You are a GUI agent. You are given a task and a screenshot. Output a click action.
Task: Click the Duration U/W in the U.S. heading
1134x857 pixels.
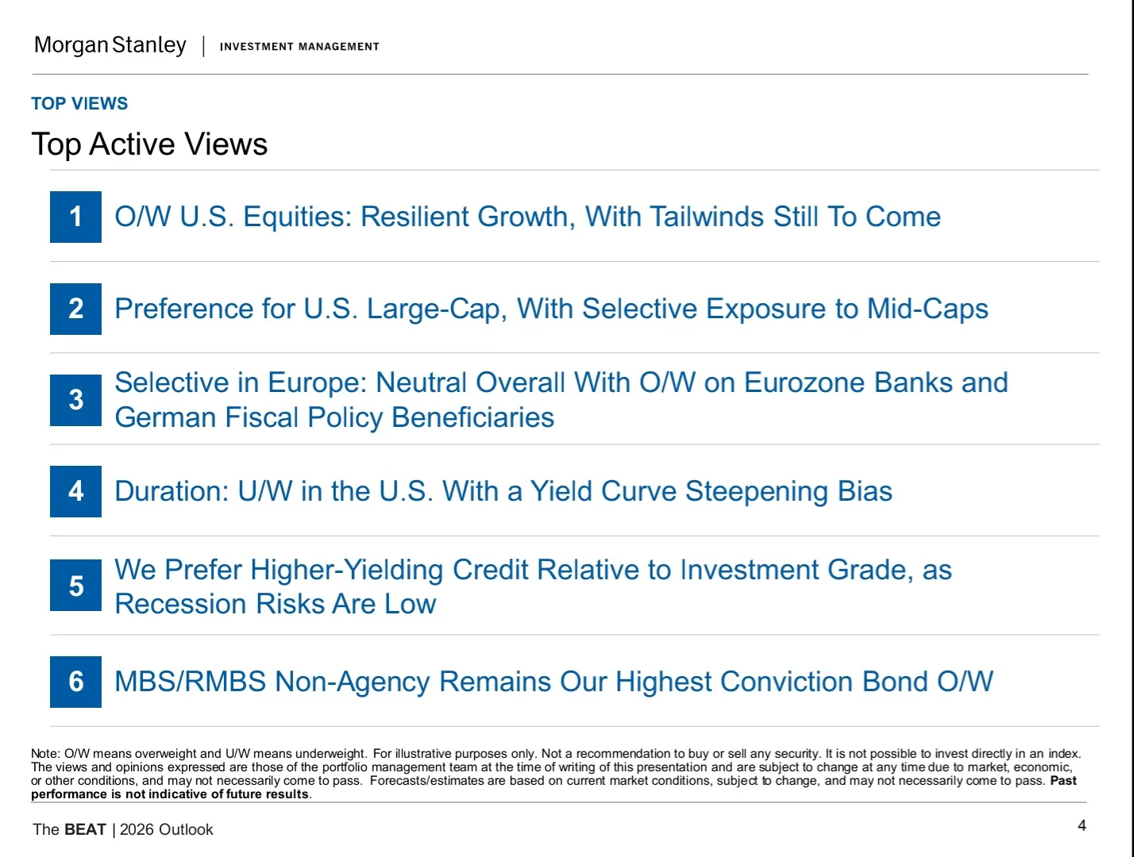point(503,491)
